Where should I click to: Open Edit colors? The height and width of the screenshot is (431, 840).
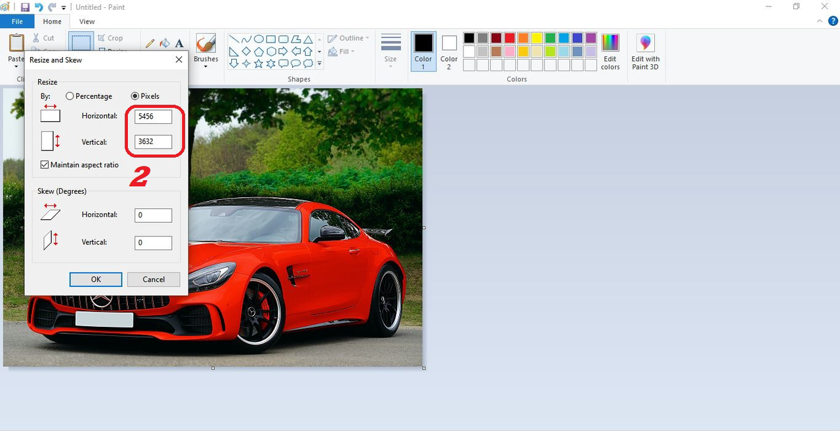(610, 52)
